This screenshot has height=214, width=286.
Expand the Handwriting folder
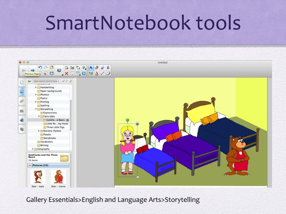tap(36, 87)
